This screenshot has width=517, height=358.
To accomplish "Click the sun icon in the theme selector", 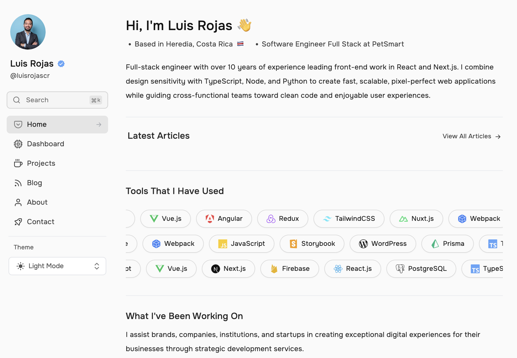I will [x=20, y=266].
